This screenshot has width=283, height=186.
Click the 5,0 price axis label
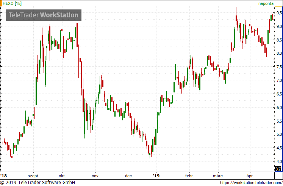coord(279,135)
